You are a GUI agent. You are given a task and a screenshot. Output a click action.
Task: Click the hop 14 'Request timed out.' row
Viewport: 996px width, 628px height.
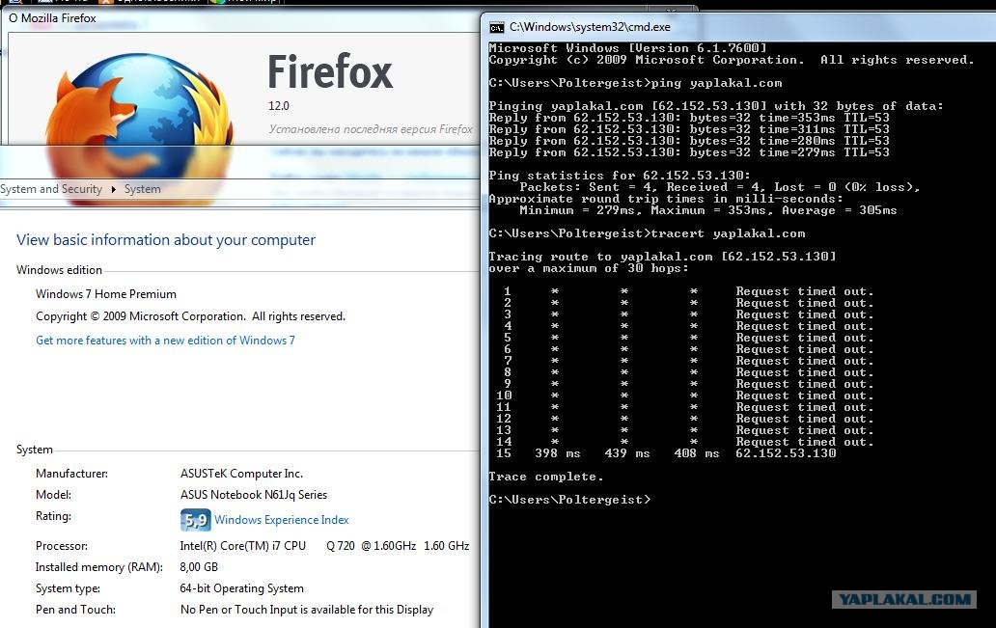[685, 442]
